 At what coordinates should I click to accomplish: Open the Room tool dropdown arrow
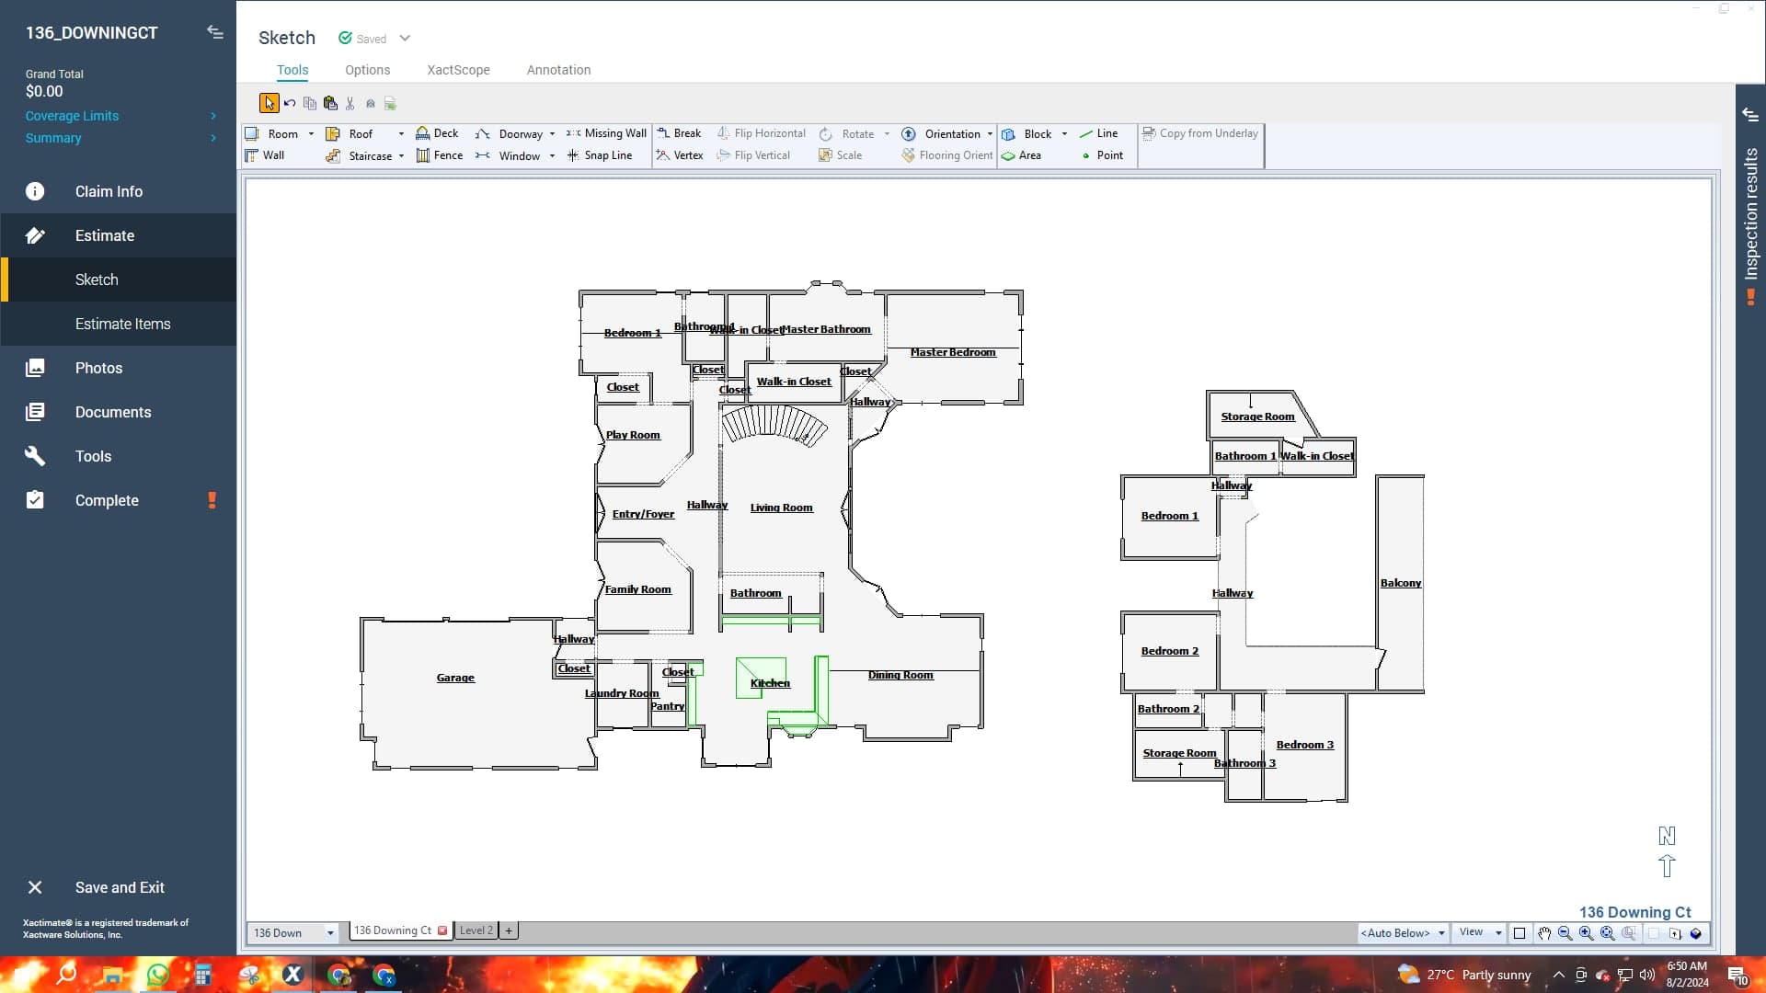311,134
